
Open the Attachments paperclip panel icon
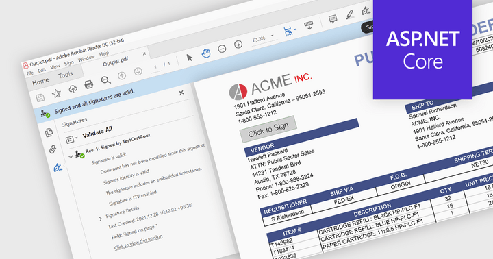tap(53, 149)
